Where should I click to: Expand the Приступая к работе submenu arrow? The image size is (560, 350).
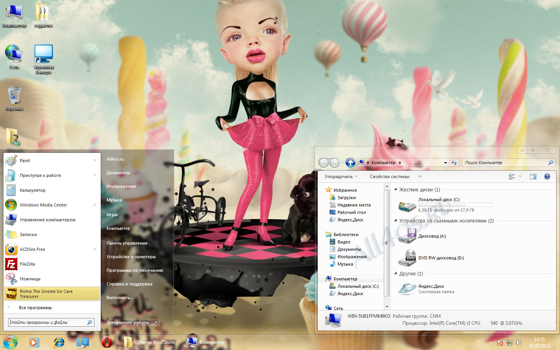click(x=94, y=175)
